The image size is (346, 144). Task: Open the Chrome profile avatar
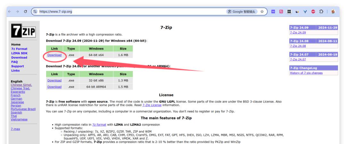333,12
